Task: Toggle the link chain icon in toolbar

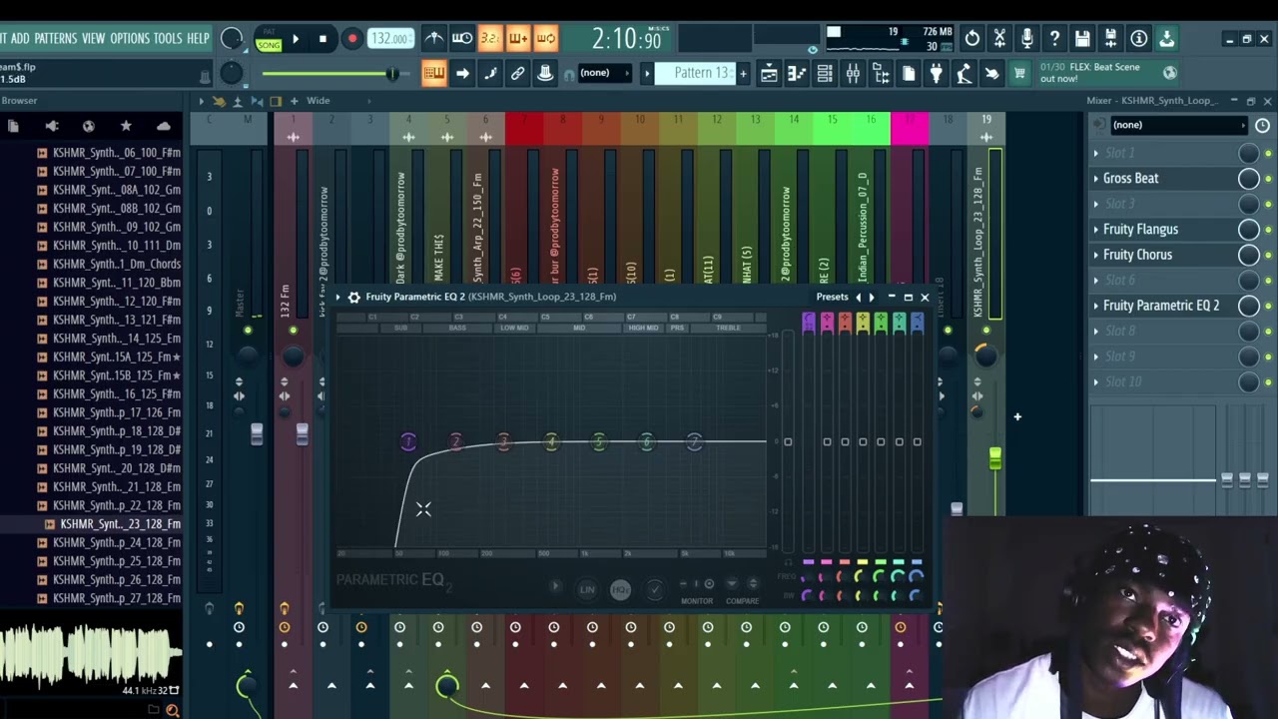Action: click(x=518, y=73)
